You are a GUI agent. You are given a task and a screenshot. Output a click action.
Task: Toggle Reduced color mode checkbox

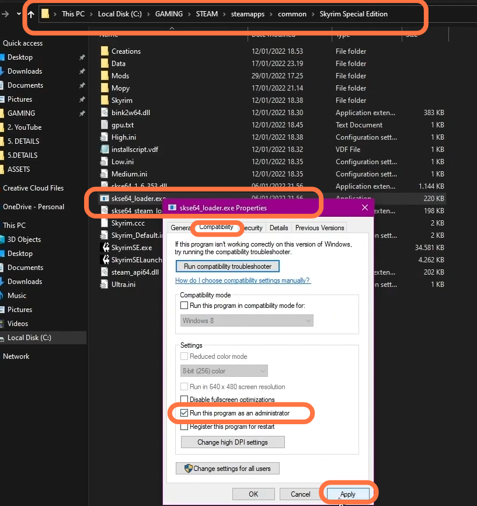click(x=184, y=356)
